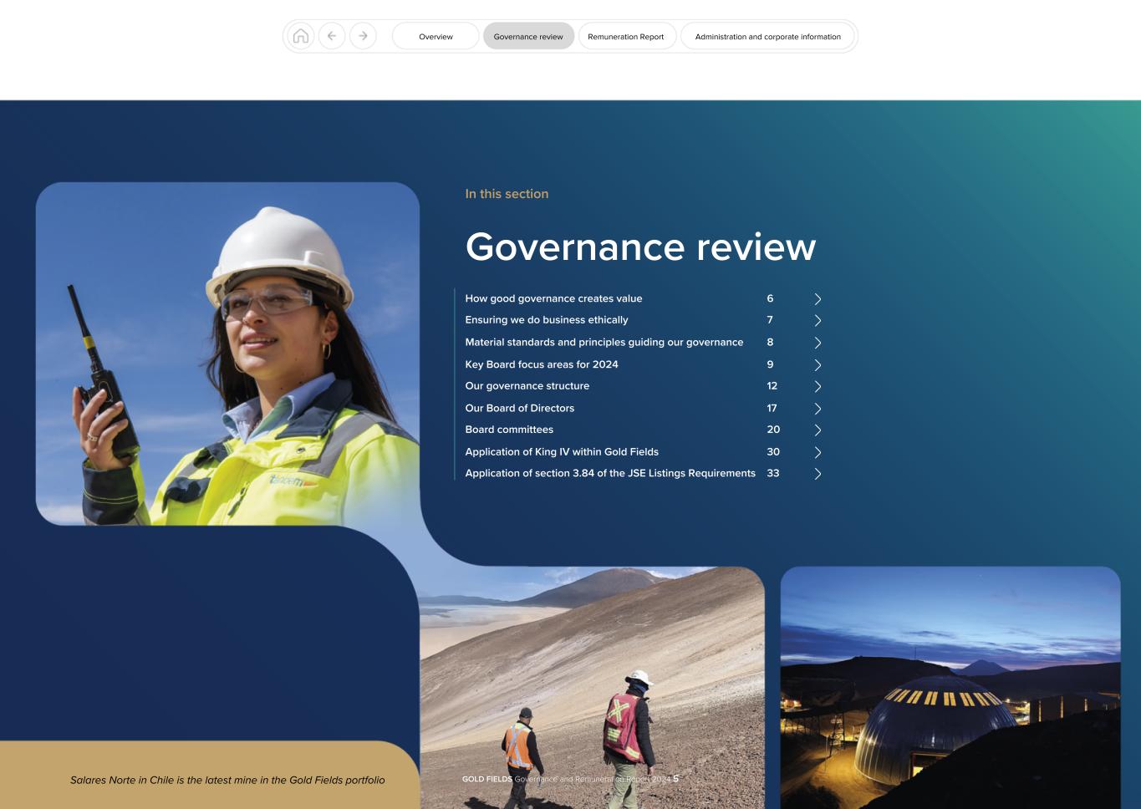
Task: Select the Administration and corporate information tab
Action: click(767, 36)
